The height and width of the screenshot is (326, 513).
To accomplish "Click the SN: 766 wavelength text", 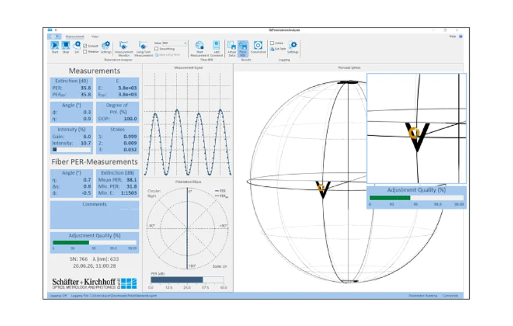I will click(x=94, y=259).
